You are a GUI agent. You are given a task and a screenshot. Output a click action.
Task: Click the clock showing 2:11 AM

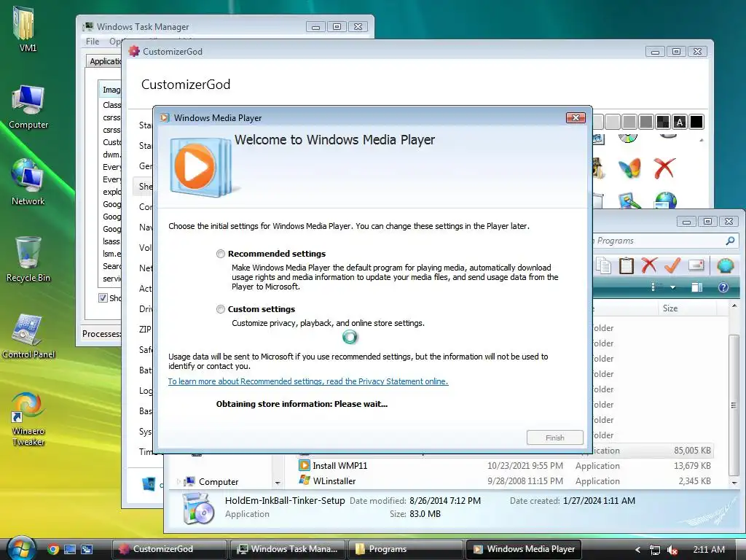[708, 550]
